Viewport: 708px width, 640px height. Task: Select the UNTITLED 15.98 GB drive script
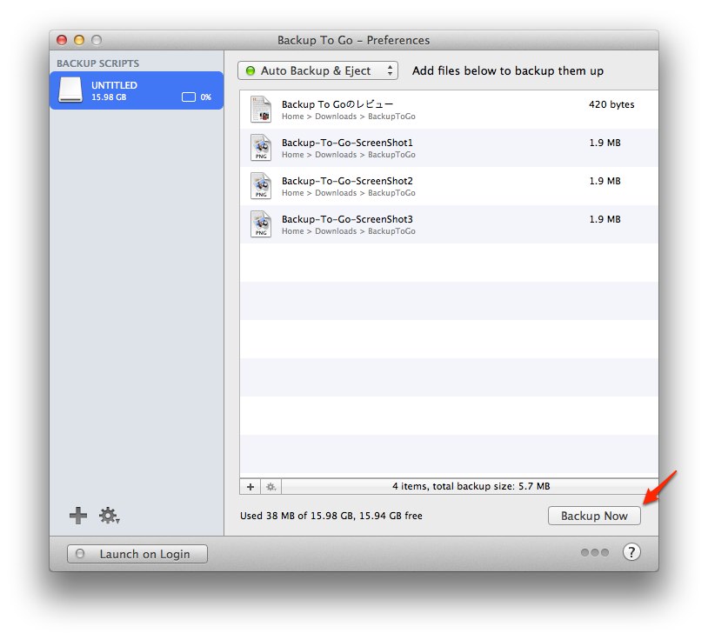(x=137, y=90)
